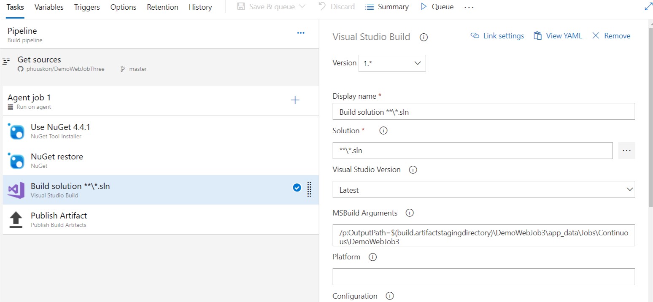Click the NuGet restore task icon
Screen dimensions: 653x302
pos(16,161)
